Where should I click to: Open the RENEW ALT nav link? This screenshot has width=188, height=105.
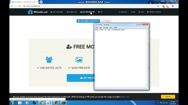coord(72,12)
